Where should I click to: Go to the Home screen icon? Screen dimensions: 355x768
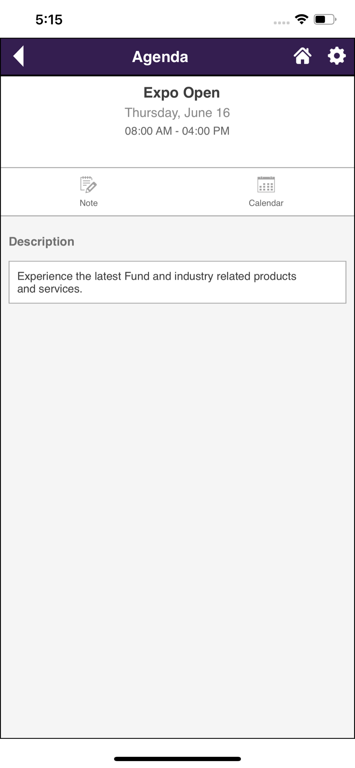[x=302, y=56]
